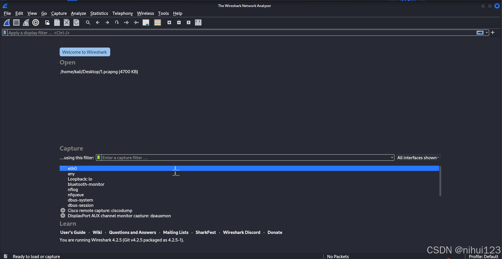Open DisplayPort AUX dpauxmon options gear icon
This screenshot has height=259, width=502.
[63, 216]
